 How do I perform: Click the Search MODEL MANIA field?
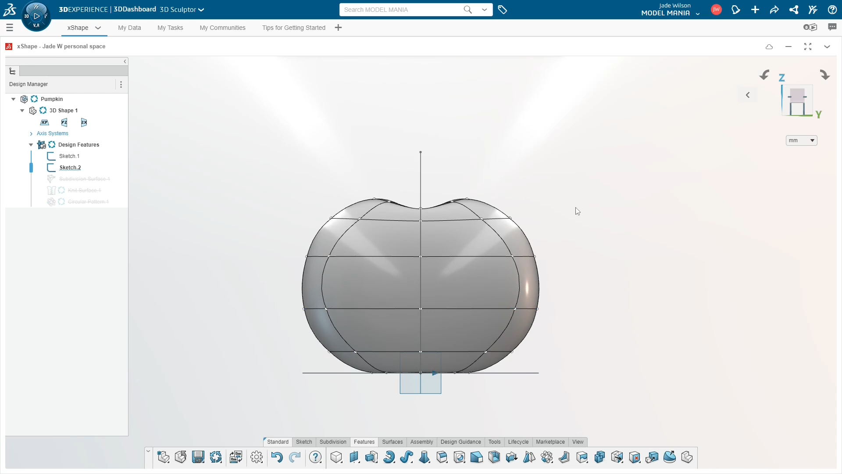tap(401, 10)
